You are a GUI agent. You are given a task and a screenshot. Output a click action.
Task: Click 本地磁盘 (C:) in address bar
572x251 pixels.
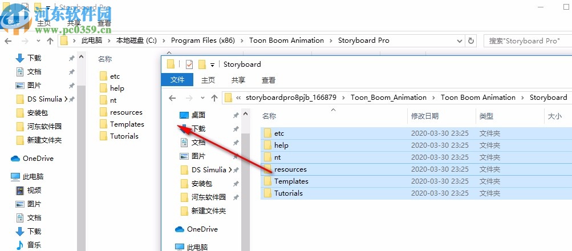coord(136,41)
